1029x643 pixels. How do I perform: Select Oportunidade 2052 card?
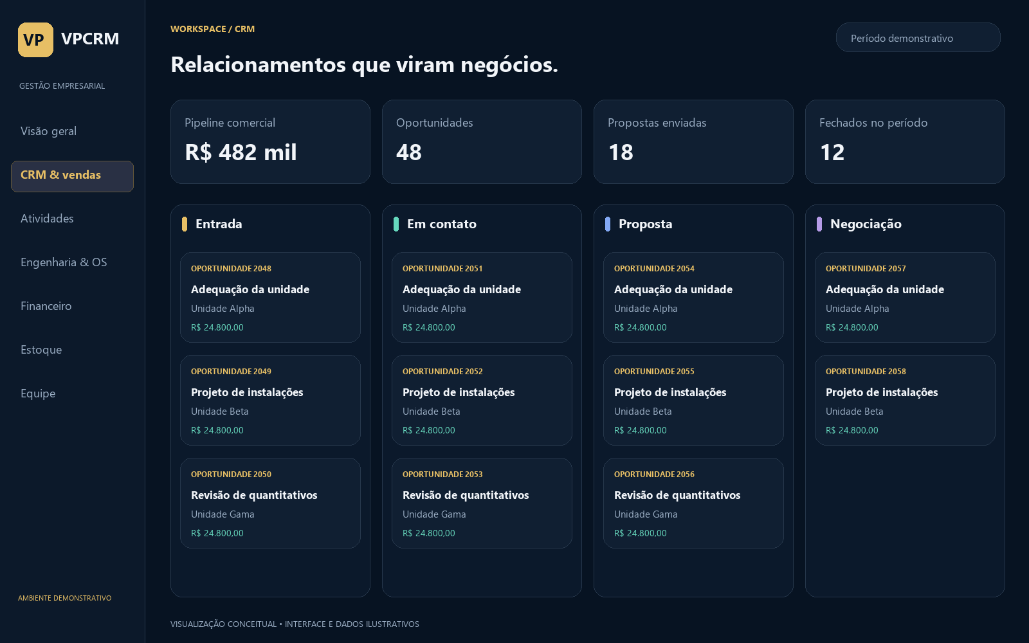482,400
